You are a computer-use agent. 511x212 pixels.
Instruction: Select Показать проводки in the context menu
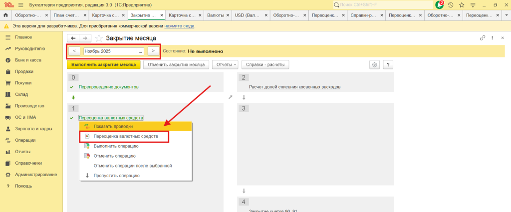[136, 126]
